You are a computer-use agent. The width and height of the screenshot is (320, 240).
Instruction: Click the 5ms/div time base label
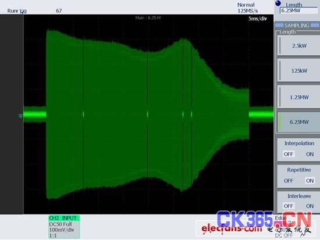click(x=258, y=19)
